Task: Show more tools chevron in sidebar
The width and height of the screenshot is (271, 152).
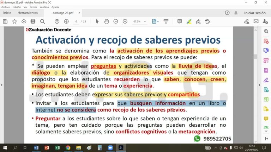Action: 266,131
